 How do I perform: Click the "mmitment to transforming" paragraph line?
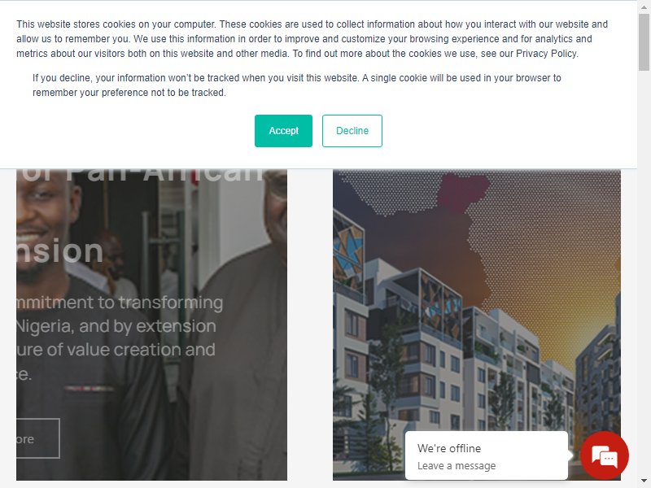(120, 303)
